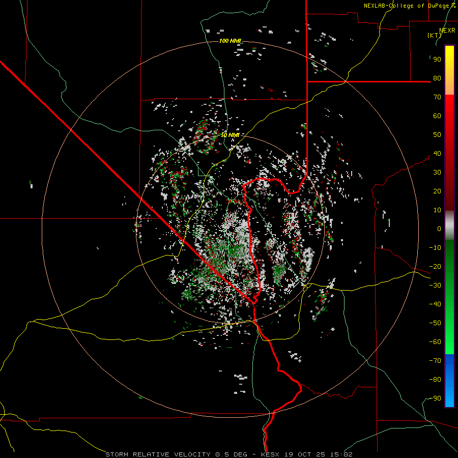Screen dimensions: 458x458
Task: Click the 20 scale label
Action: click(x=437, y=191)
